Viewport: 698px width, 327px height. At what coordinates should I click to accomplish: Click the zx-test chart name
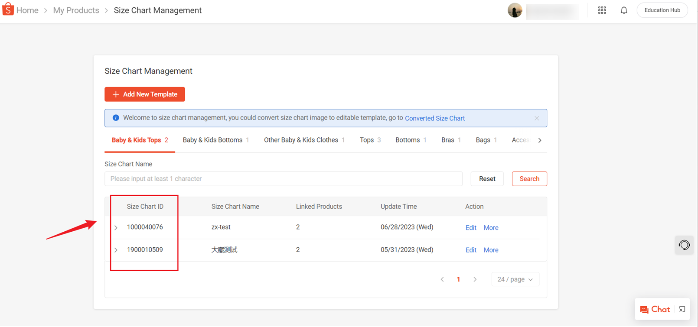coord(221,227)
